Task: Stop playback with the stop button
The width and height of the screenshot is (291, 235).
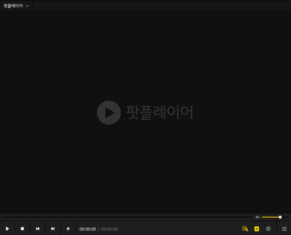Action: click(x=22, y=229)
